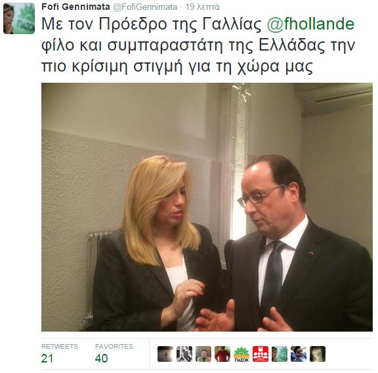Click the RETWEETS label
The width and height of the screenshot is (378, 373).
[59, 347]
